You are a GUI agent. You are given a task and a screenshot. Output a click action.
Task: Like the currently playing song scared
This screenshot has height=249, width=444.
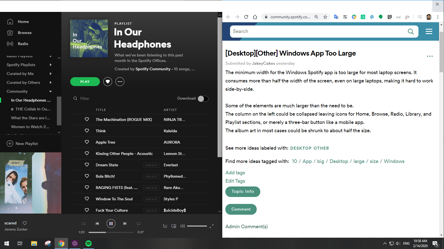[25, 223]
